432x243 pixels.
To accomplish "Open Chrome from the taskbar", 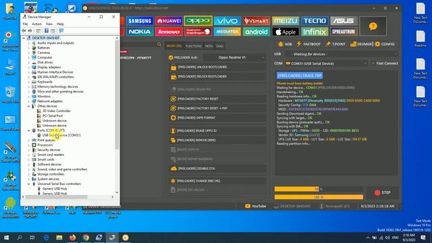I will point(86,238).
